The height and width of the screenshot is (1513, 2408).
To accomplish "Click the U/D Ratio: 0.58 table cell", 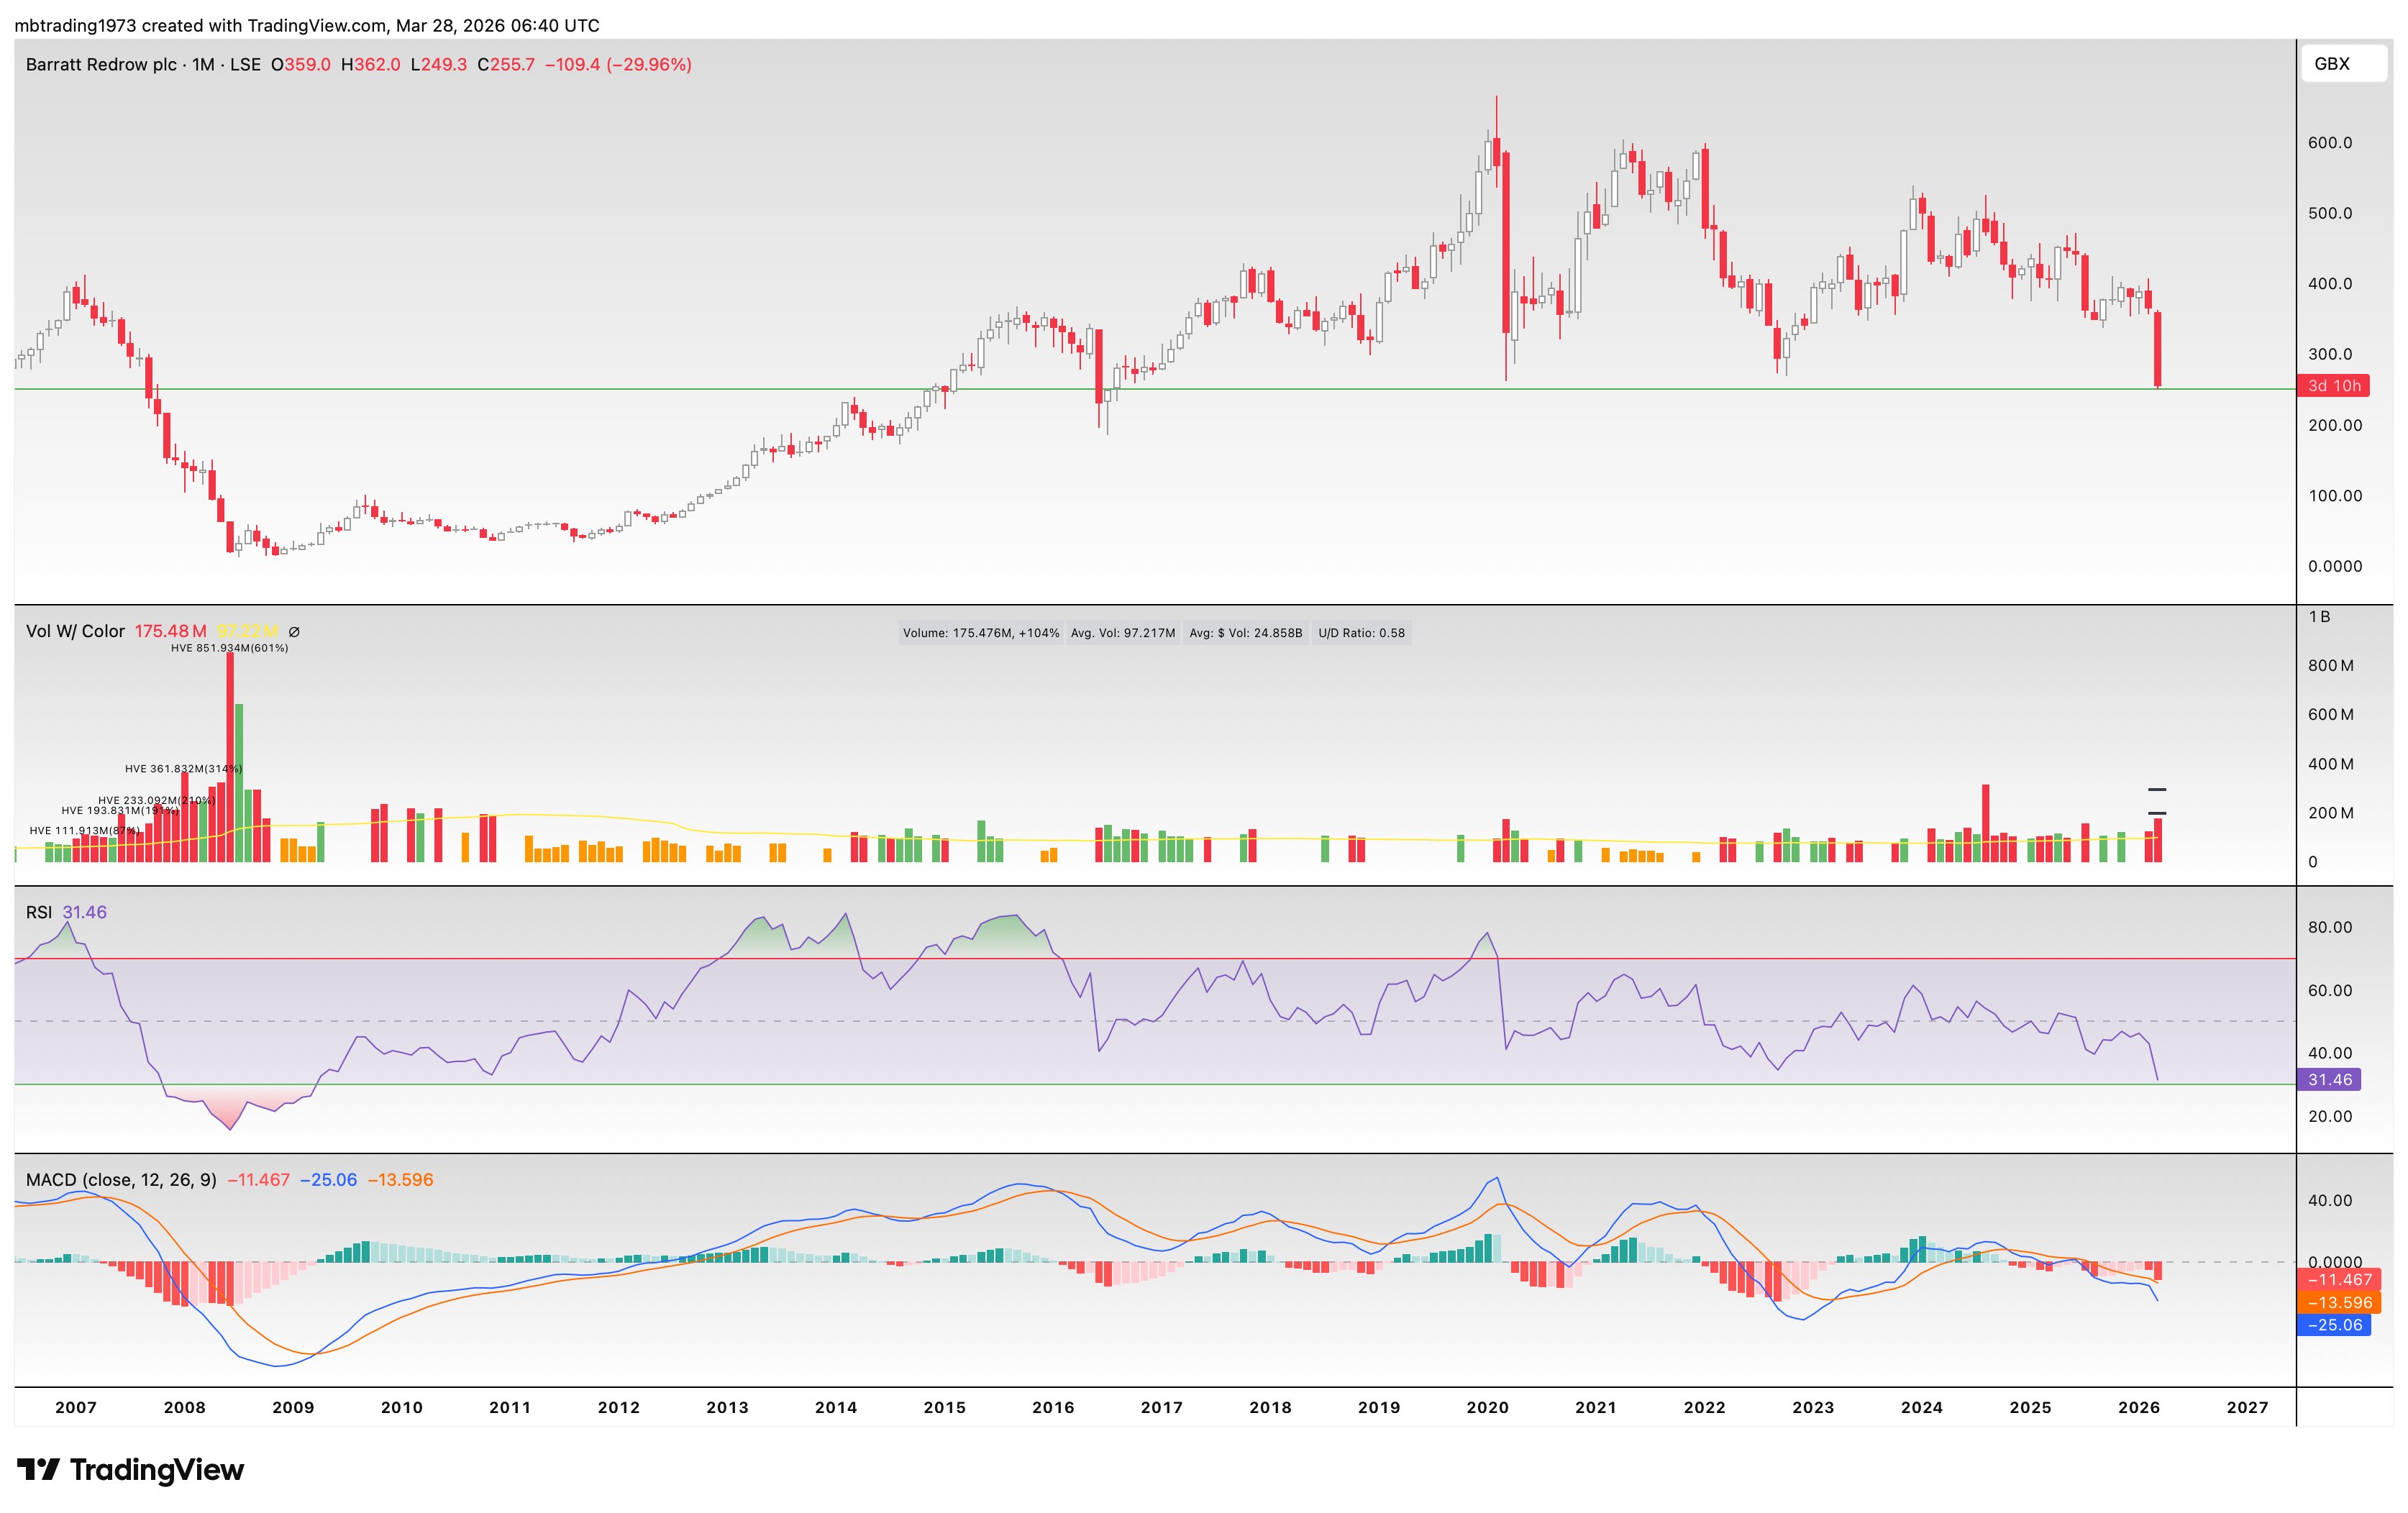I will (1361, 633).
